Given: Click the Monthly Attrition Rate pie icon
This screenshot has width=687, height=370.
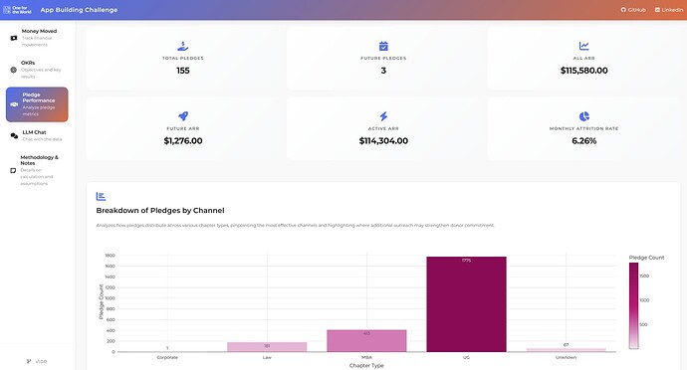Looking at the screenshot, I should click(584, 116).
